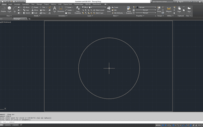Viewport: 203px width, 127px height.
Task: Click the MODEL status bar button
Action: coord(158,125)
